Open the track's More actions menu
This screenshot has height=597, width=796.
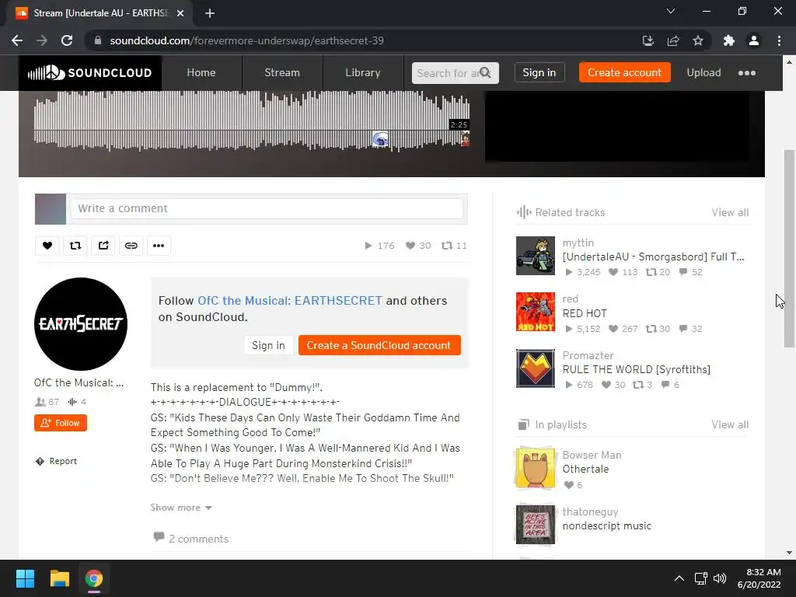159,246
